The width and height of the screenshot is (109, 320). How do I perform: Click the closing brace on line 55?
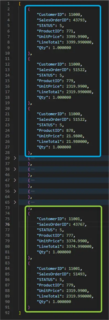point(29,186)
